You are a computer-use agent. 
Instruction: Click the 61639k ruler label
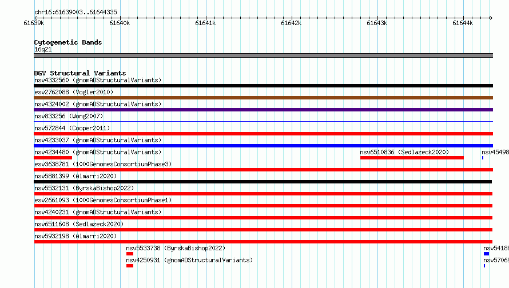click(x=34, y=23)
